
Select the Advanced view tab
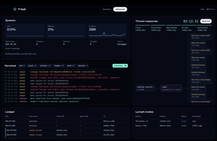pyautogui.click(x=120, y=9)
